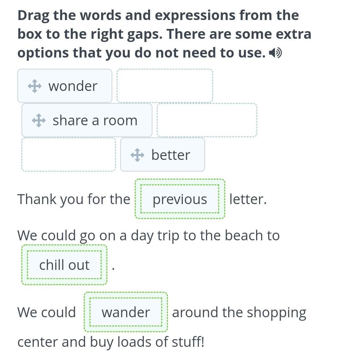Click the sentence about the day trip to the beach
Viewport: 344px width, 356px height.
point(148,236)
